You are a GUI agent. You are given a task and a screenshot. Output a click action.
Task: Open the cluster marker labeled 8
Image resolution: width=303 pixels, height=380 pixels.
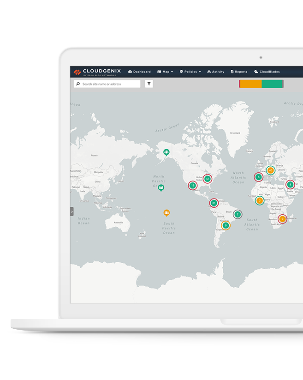[290, 185]
